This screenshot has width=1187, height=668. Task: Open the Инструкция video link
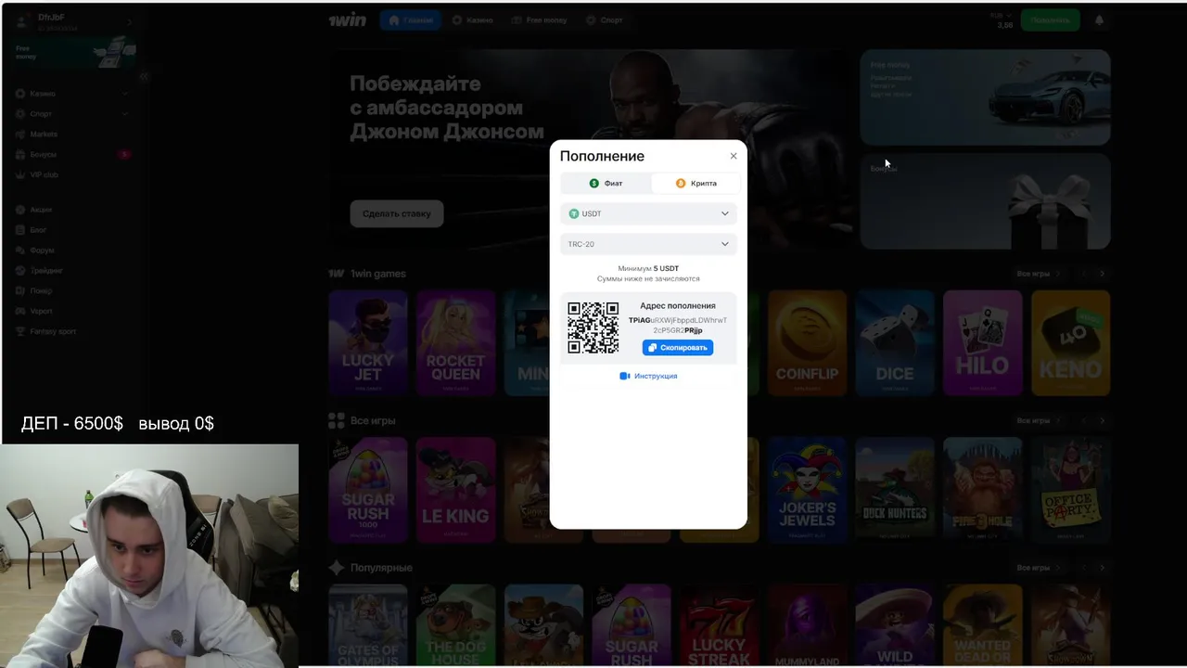[x=648, y=376]
